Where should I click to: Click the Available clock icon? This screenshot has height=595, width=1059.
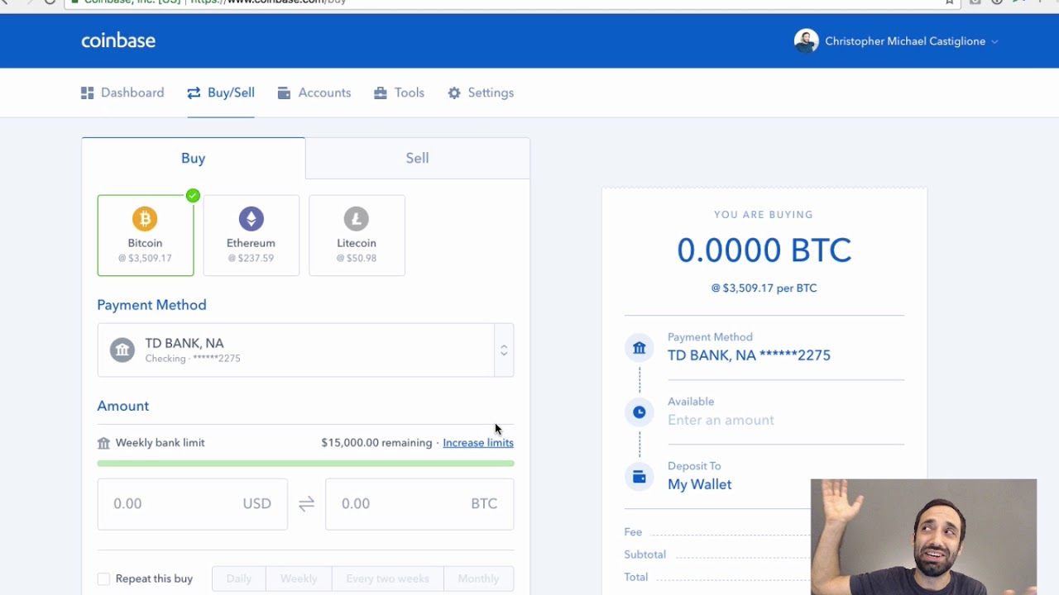point(640,412)
